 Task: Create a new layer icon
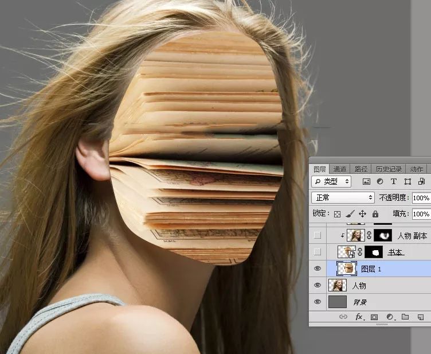tap(421, 317)
